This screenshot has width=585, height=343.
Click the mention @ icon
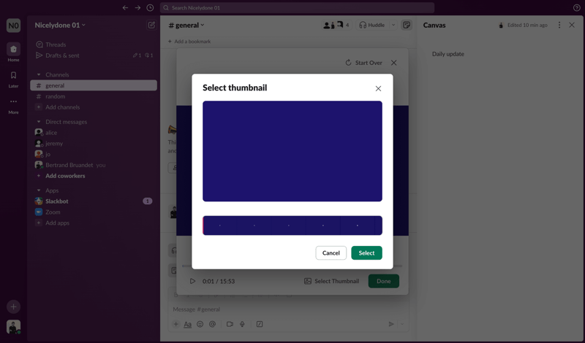[212, 324]
